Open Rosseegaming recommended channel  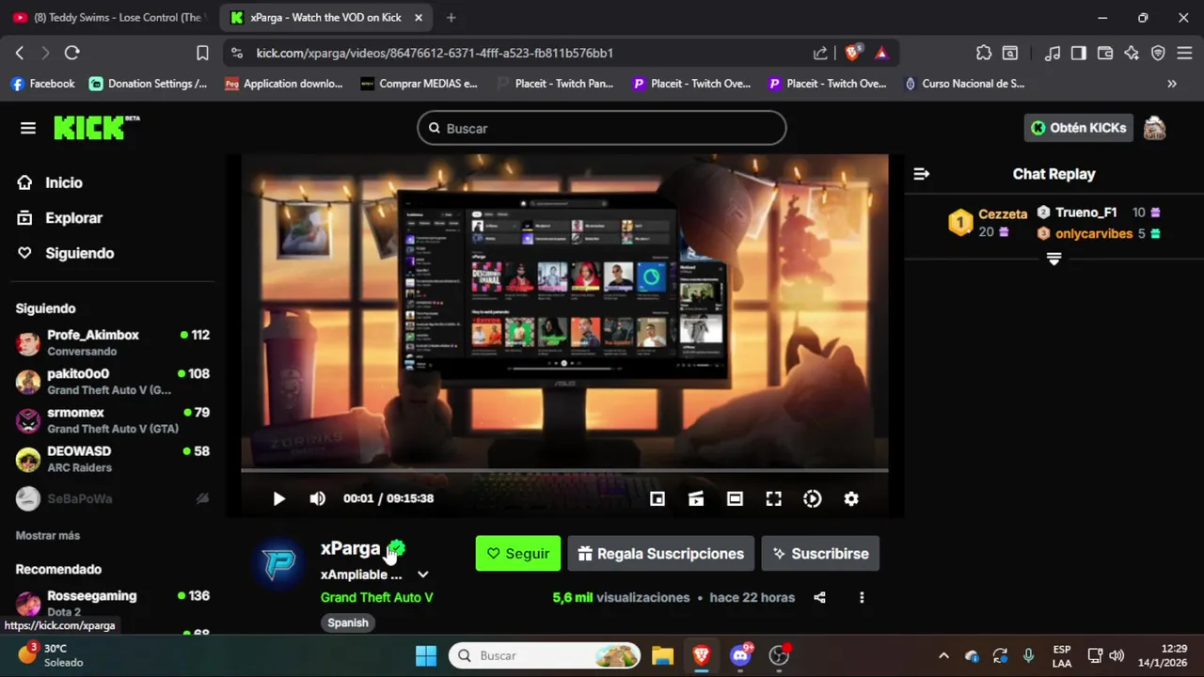113,603
